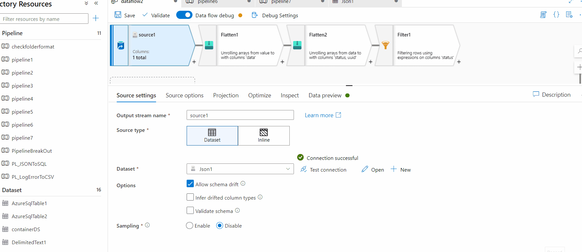Open the Optimize tab
The image size is (582, 252).
(x=260, y=95)
